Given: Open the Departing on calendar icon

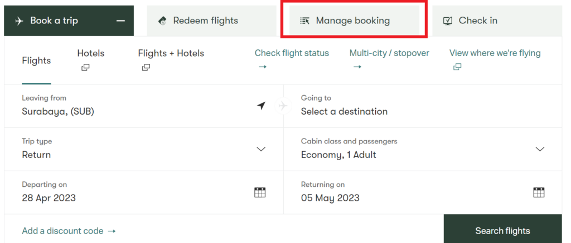Looking at the screenshot, I should (260, 192).
